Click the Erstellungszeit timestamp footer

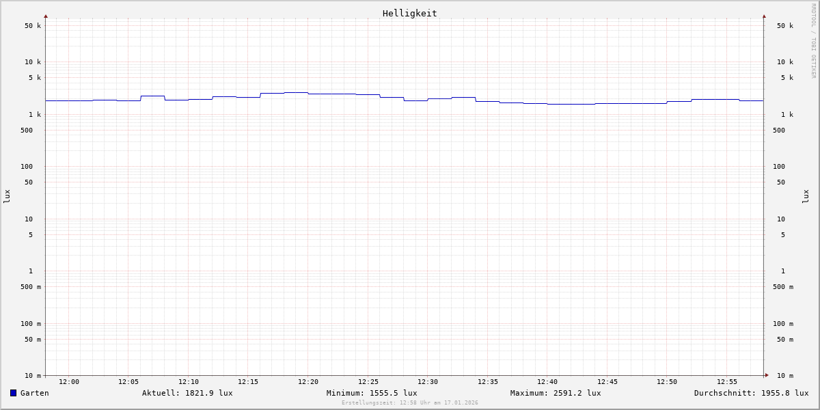[x=410, y=403]
